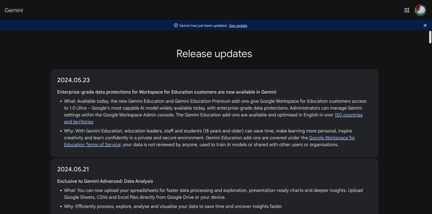This screenshot has width=432, height=214.
Task: Click "Exclusive to Gemini Advanced: Data Analysis" title
Action: point(105,181)
